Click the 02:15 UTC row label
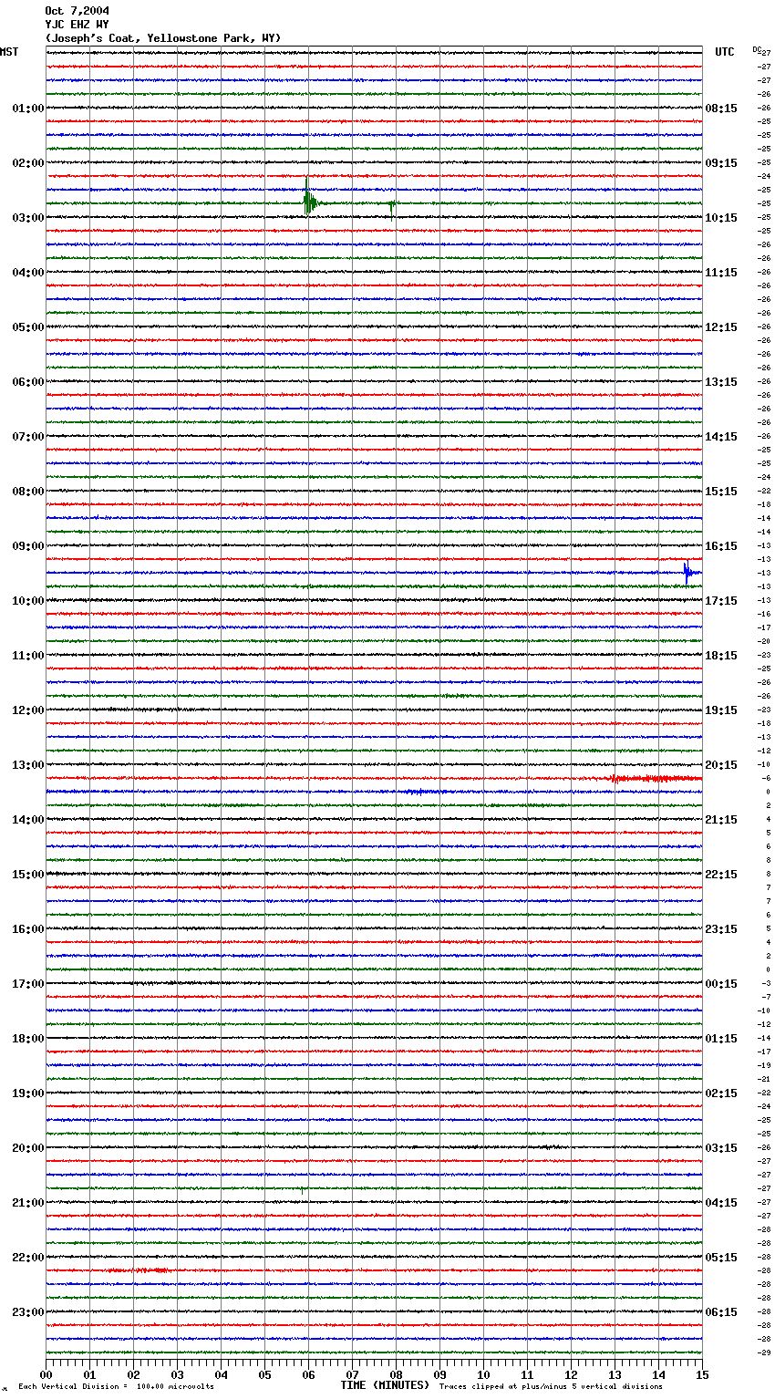Viewport: 775px width, 1399px height. click(721, 1093)
